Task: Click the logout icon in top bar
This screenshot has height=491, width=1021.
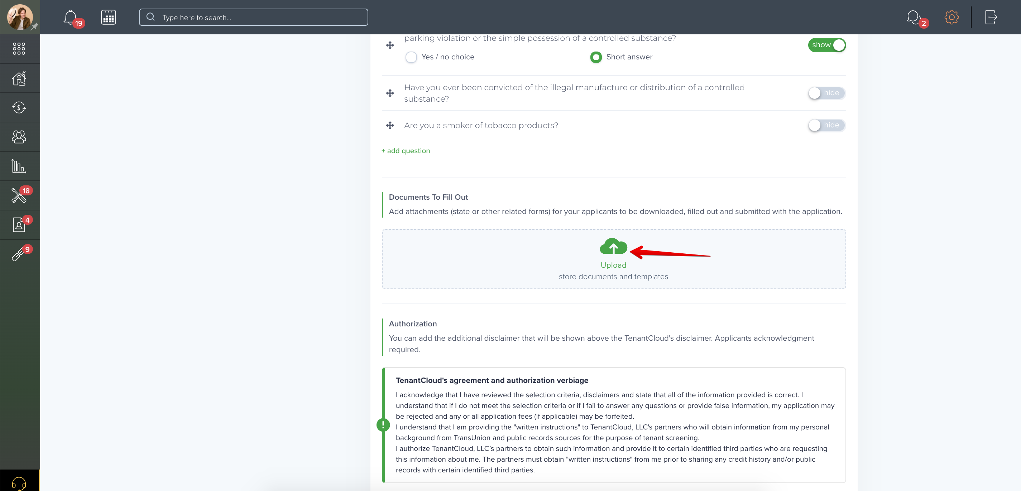Action: (x=991, y=17)
